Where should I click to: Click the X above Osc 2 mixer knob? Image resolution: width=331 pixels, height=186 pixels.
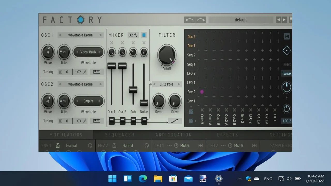click(122, 43)
